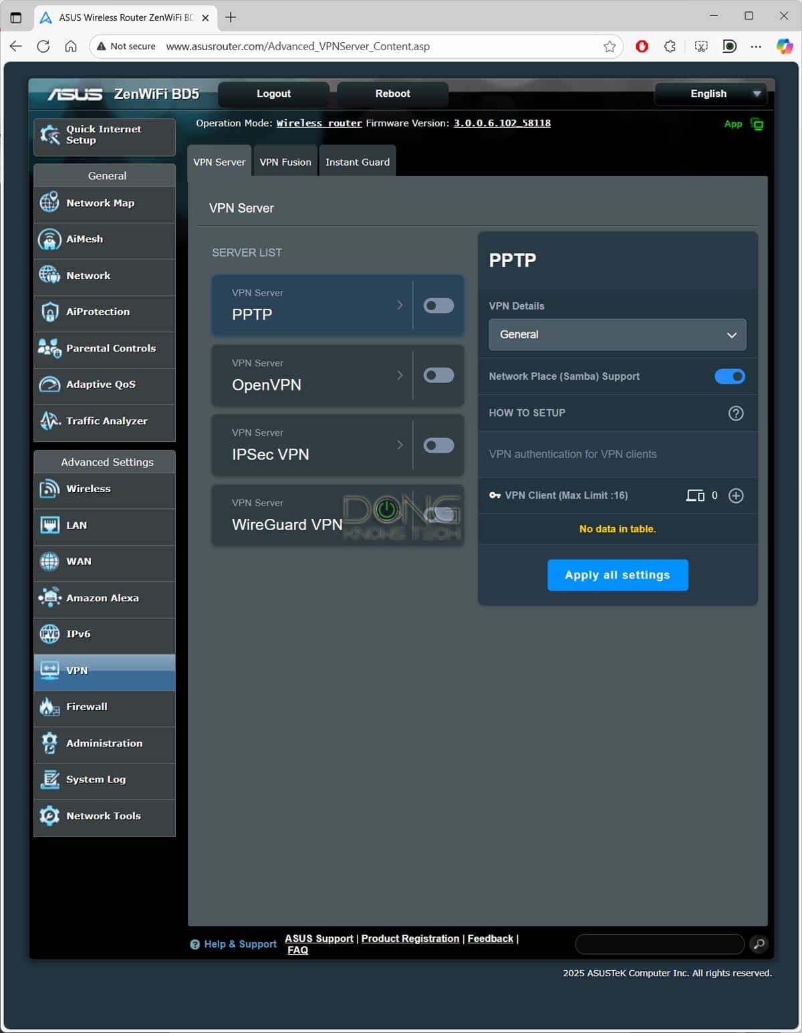802x1033 pixels.
Task: Open the Product Registration link
Action: (410, 939)
